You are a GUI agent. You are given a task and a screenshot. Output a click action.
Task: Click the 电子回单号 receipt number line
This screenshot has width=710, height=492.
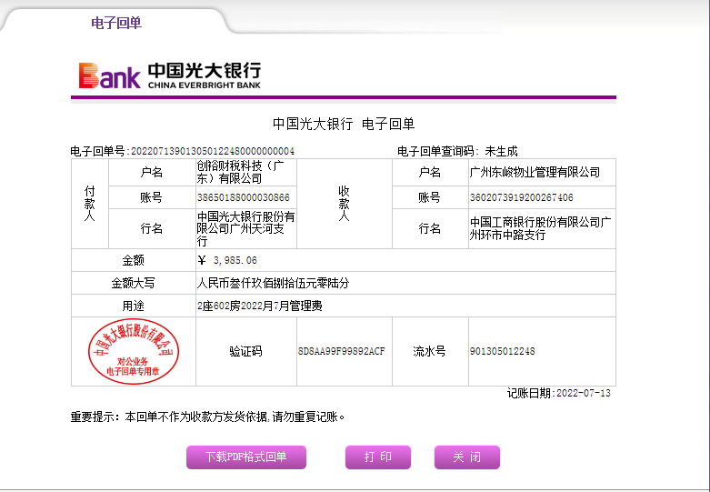(x=182, y=151)
